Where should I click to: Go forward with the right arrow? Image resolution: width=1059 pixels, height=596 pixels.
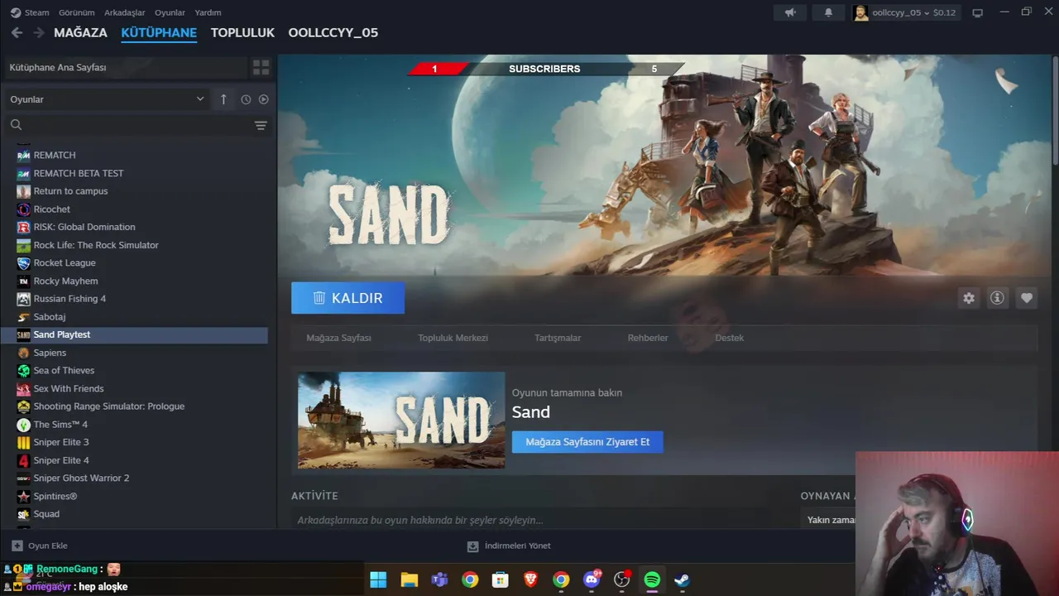(x=38, y=32)
